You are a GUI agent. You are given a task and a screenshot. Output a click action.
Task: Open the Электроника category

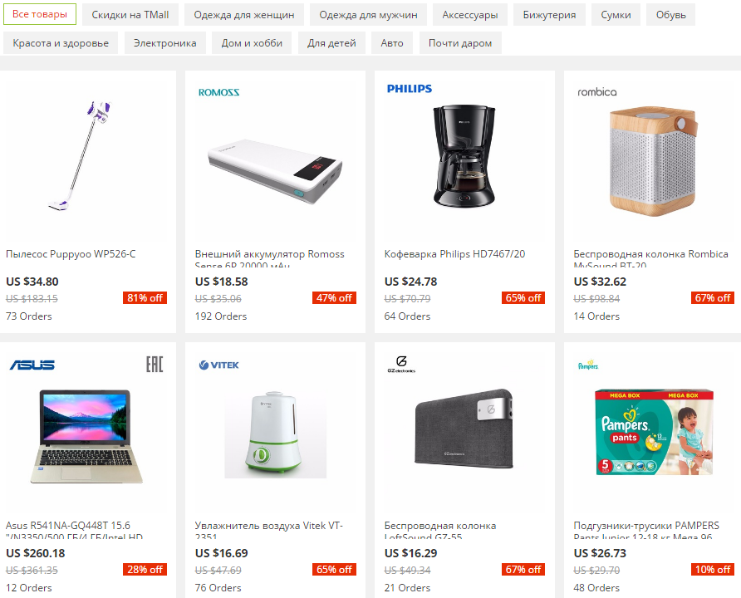165,43
